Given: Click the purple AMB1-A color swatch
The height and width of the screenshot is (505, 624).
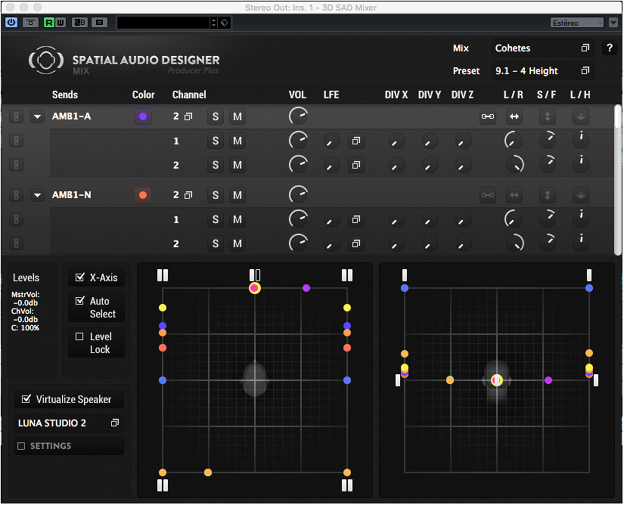Looking at the screenshot, I should [143, 116].
